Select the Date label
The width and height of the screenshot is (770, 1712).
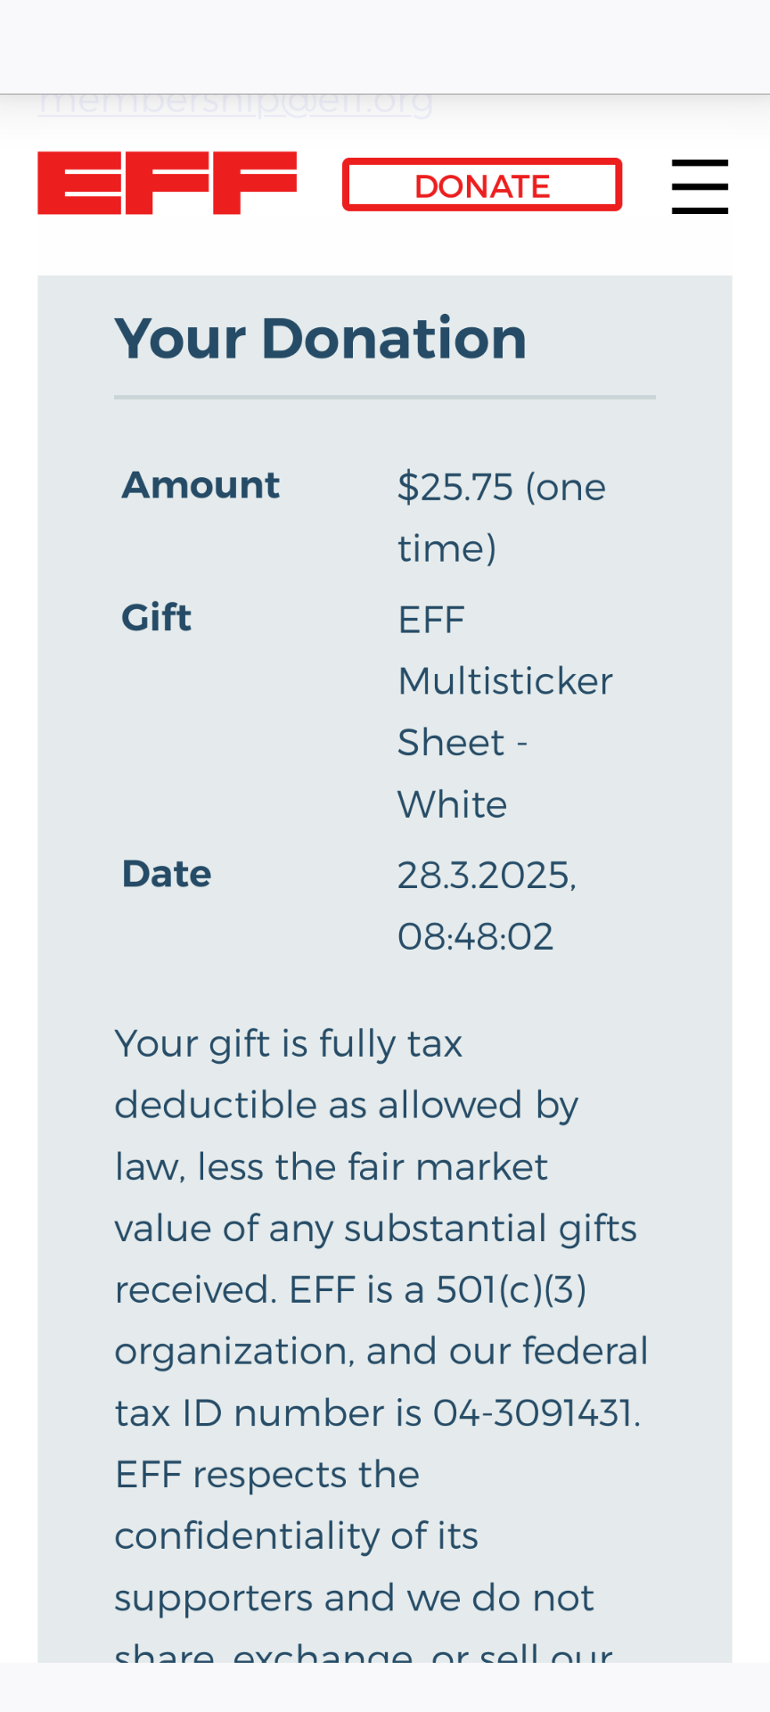coord(167,875)
